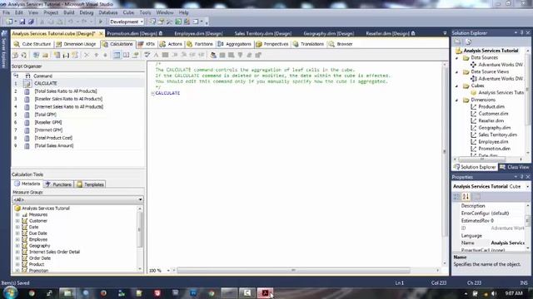This screenshot has width=533, height=299.
Task: Click the Metadata tree vertical scrollbar
Action: pyautogui.click(x=140, y=230)
